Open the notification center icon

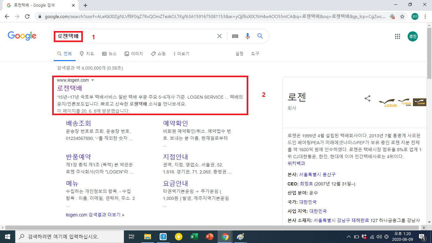[422, 236]
